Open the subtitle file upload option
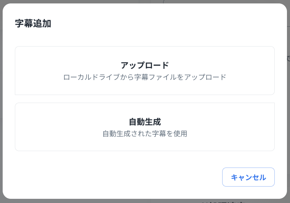The height and width of the screenshot is (203, 290). point(145,71)
